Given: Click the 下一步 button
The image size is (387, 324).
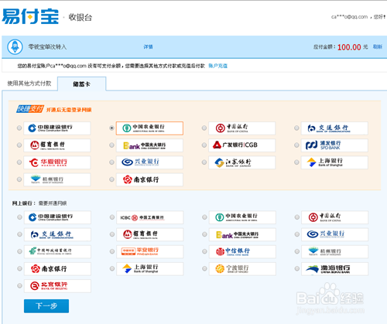Looking at the screenshot, I should (x=46, y=306).
